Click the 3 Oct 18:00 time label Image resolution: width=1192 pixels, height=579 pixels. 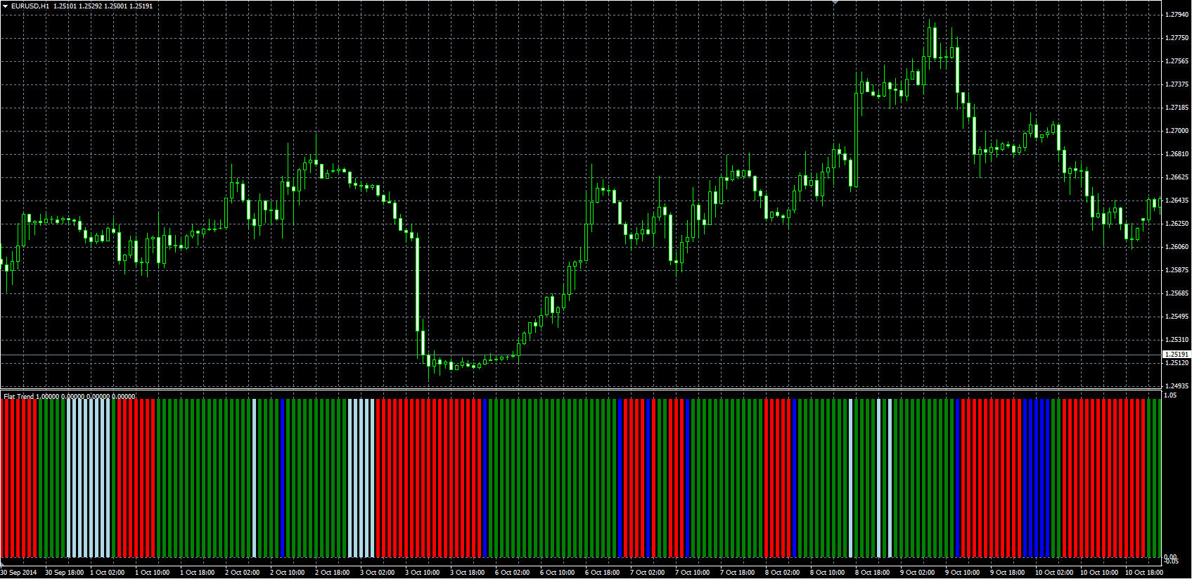coord(468,573)
